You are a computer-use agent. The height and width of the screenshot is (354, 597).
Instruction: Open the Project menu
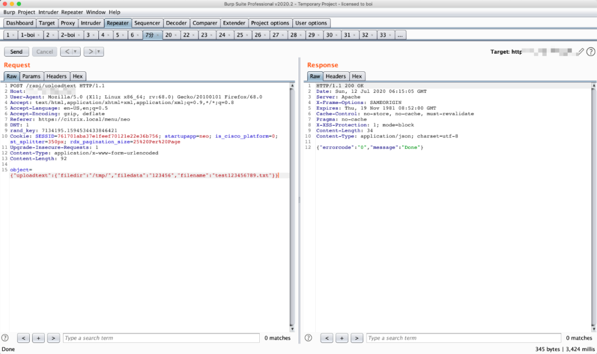27,12
